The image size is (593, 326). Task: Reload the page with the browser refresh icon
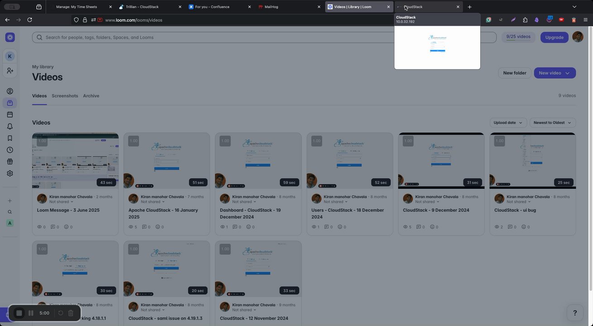29,20
